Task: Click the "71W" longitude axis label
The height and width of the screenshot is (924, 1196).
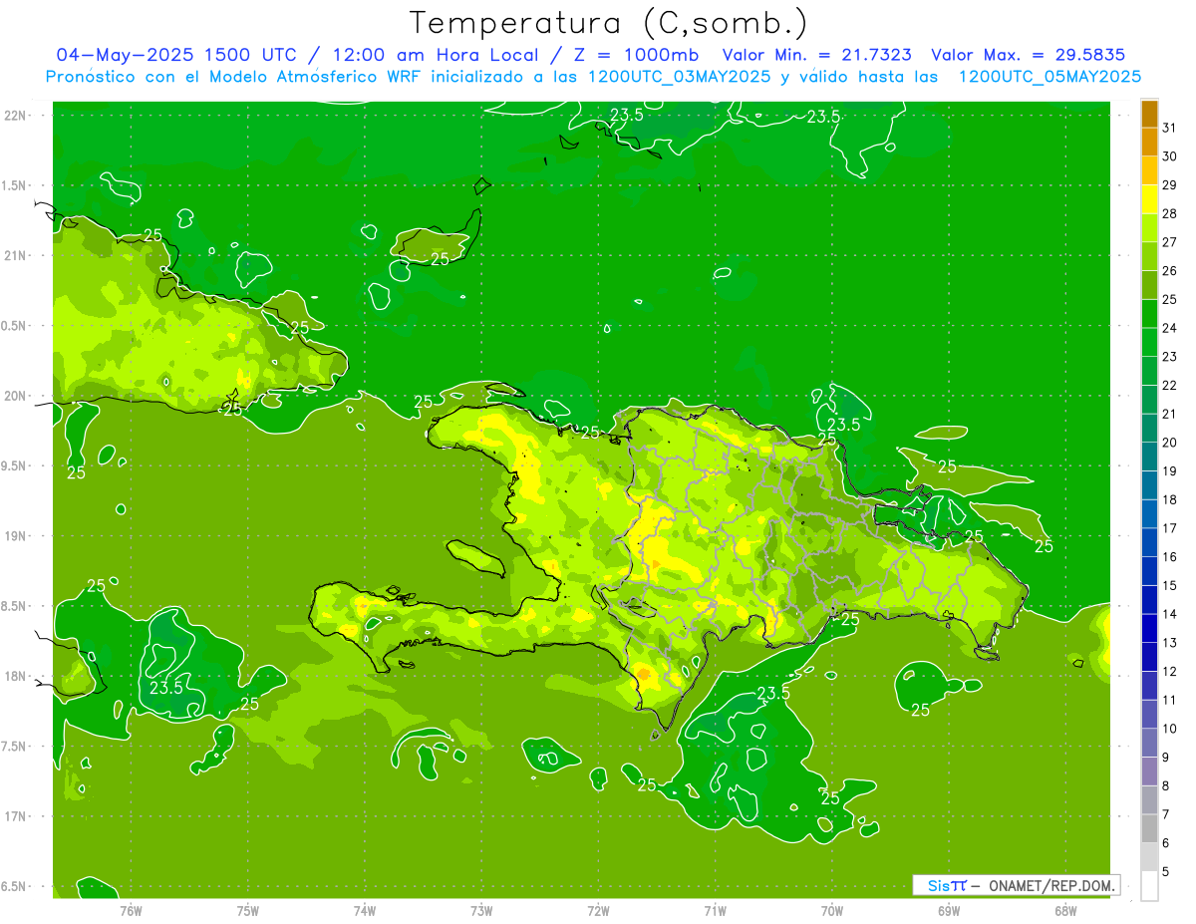Action: click(x=715, y=911)
